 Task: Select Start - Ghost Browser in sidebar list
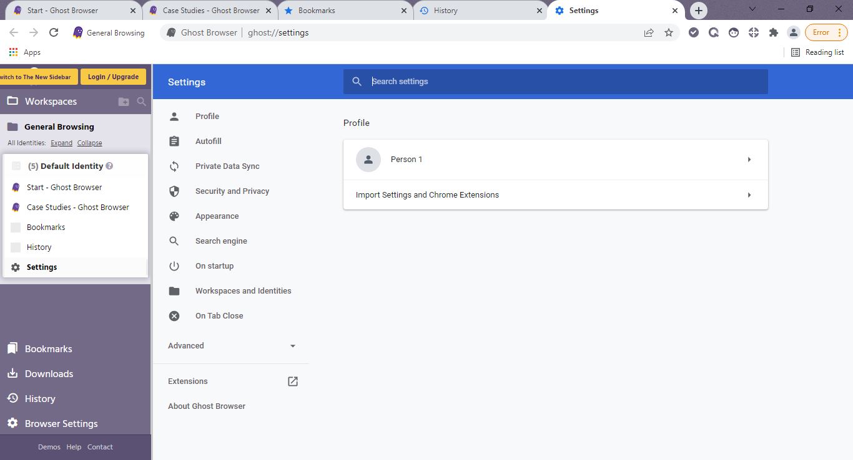(76, 187)
